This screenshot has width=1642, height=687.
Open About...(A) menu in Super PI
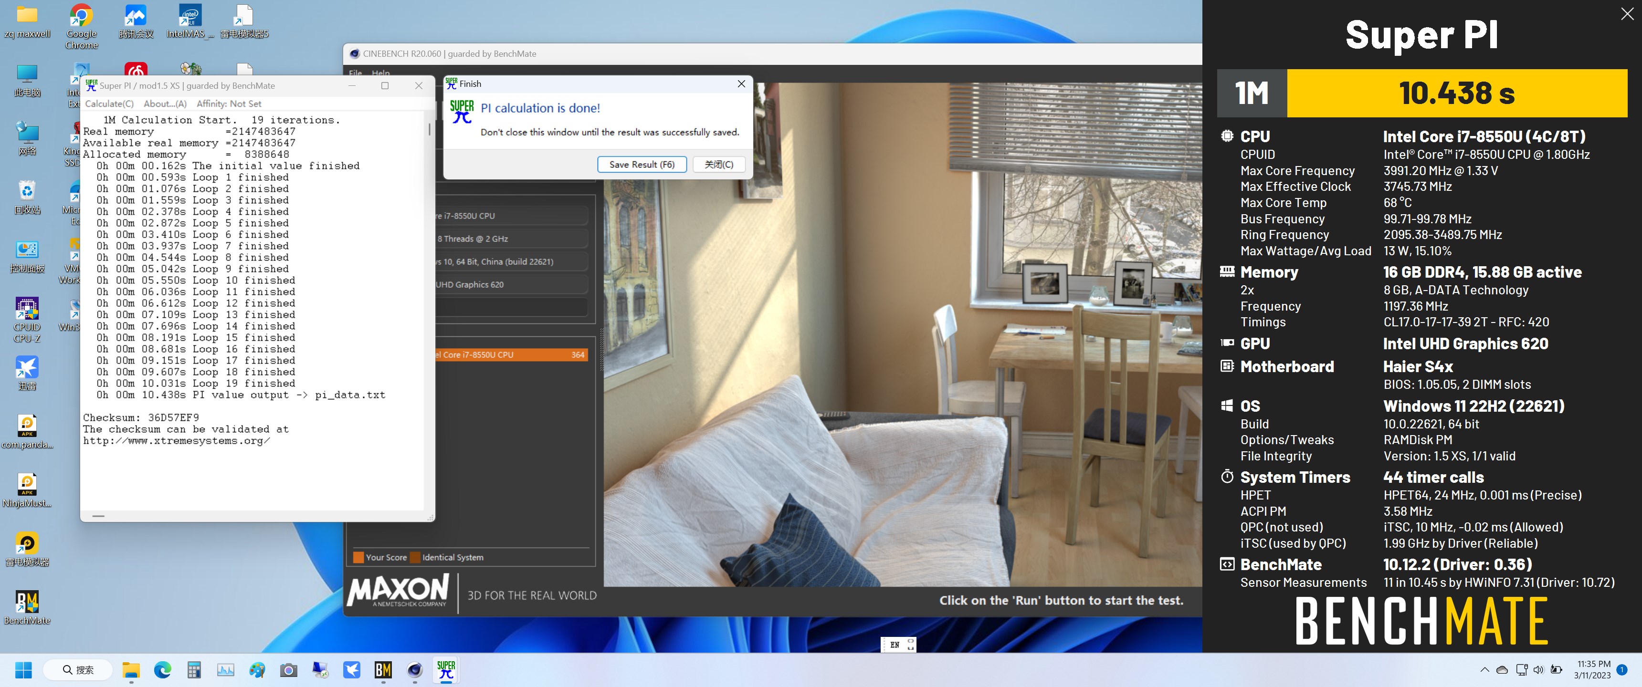165,104
